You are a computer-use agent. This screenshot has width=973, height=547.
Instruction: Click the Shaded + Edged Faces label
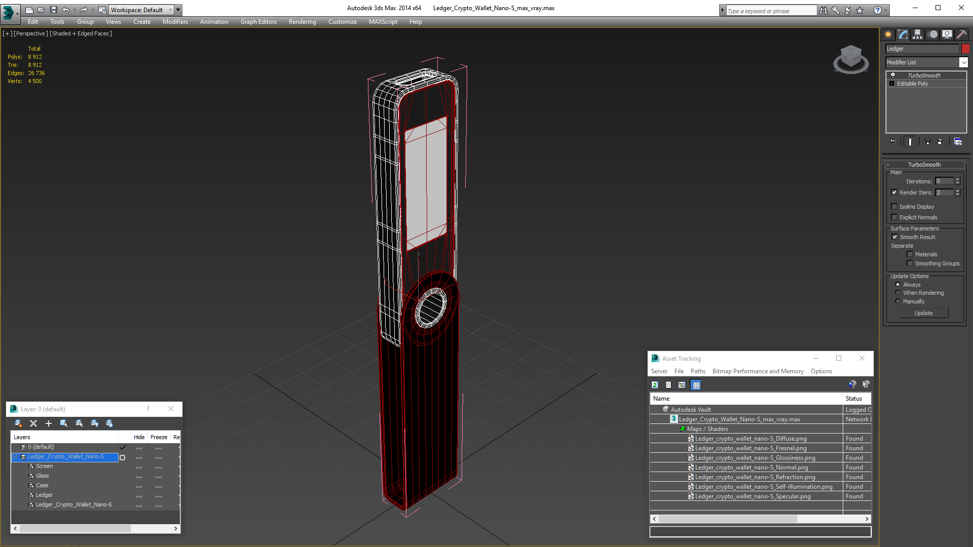pos(81,33)
